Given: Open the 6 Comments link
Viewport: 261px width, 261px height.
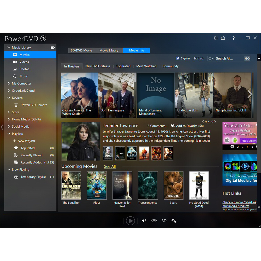Looking at the screenshot, I should point(156,126).
